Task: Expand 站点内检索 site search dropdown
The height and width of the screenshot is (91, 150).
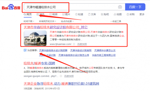Action: click(x=67, y=21)
